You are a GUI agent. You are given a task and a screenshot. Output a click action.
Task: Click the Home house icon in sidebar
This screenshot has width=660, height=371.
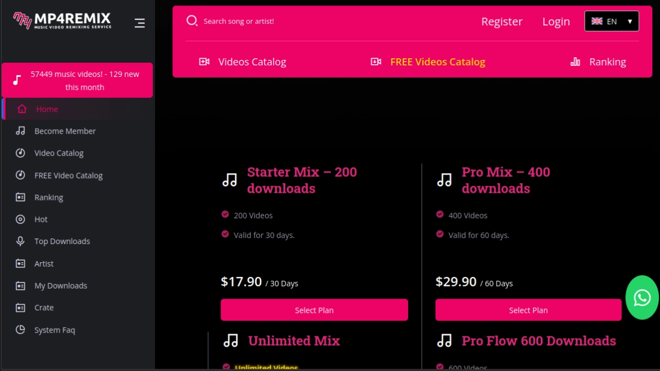point(22,109)
